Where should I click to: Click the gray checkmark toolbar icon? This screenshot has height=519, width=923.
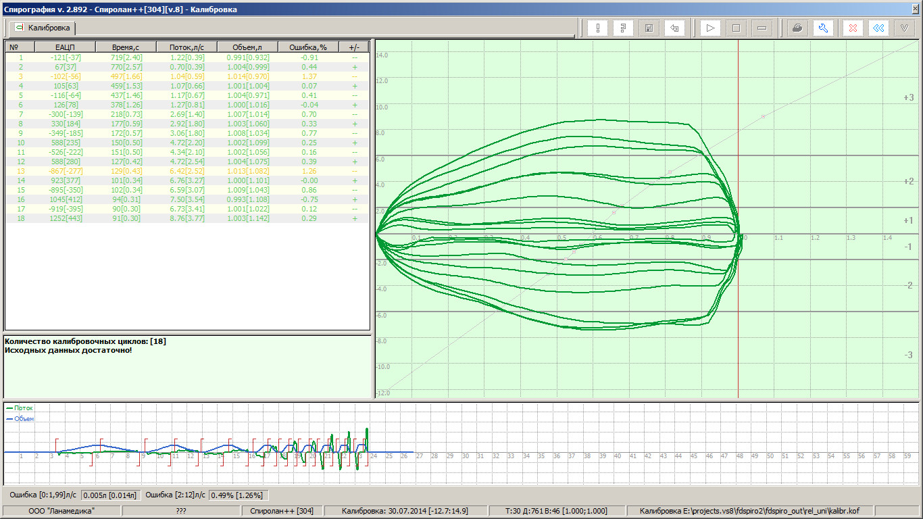[x=904, y=28]
